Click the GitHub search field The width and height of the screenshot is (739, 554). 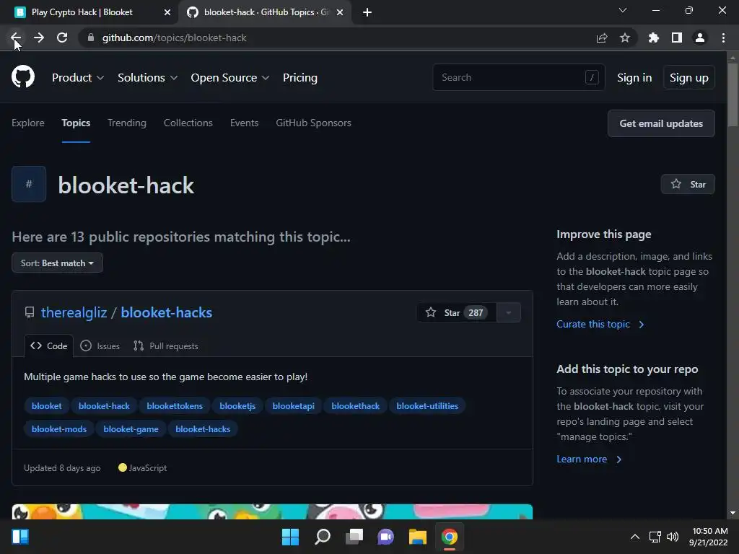pos(518,77)
